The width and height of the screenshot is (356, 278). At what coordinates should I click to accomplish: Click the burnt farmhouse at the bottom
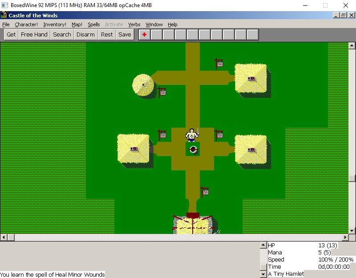point(193,224)
